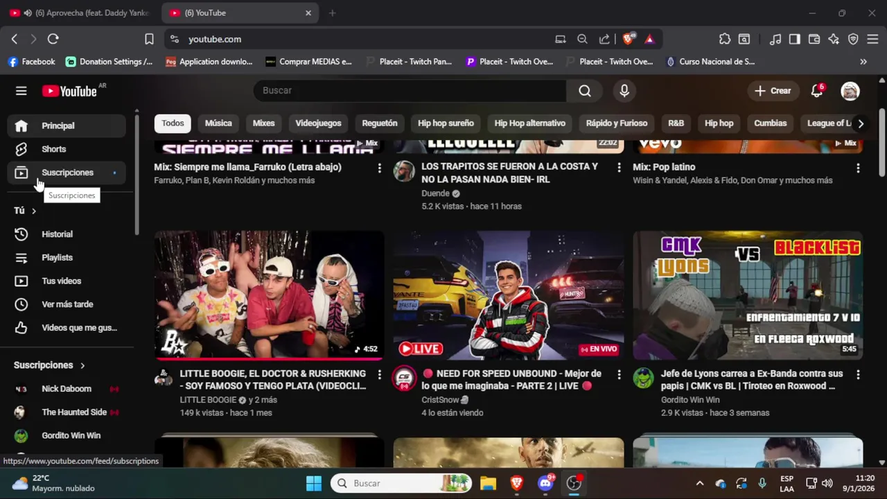Open a new browser tab
Viewport: 887px width, 499px height.
(x=332, y=13)
